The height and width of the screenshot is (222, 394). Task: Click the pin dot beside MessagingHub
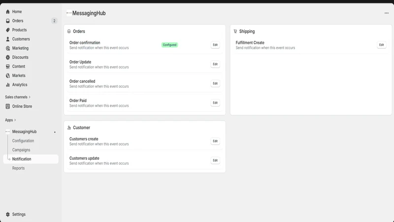point(55,132)
